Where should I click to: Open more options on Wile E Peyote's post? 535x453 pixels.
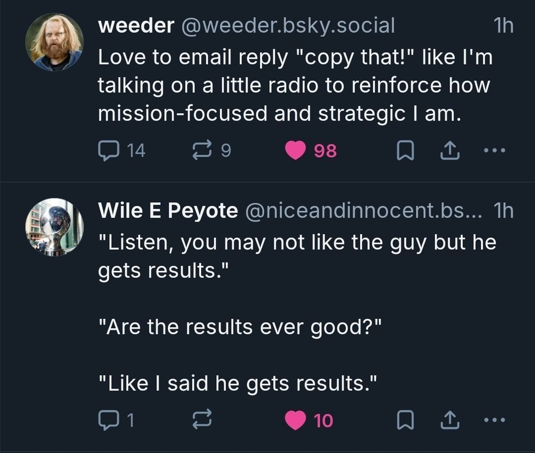click(495, 421)
